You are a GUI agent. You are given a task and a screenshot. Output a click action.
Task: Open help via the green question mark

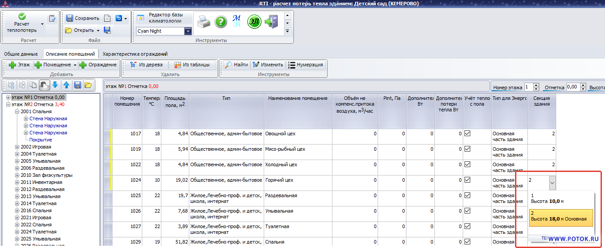221,22
